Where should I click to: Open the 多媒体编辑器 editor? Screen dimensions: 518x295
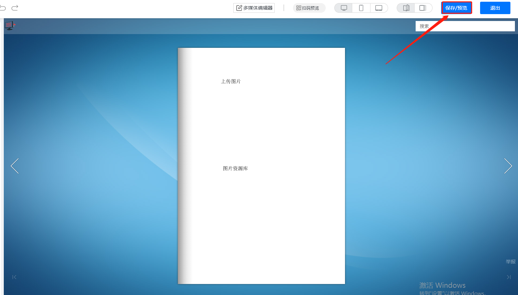point(254,8)
